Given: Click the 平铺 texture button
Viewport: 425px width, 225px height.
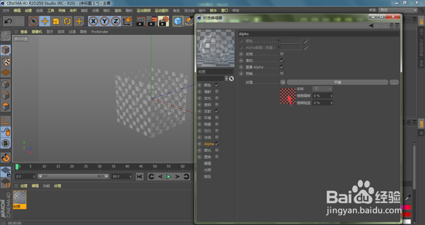Looking at the screenshot, I should (x=337, y=82).
